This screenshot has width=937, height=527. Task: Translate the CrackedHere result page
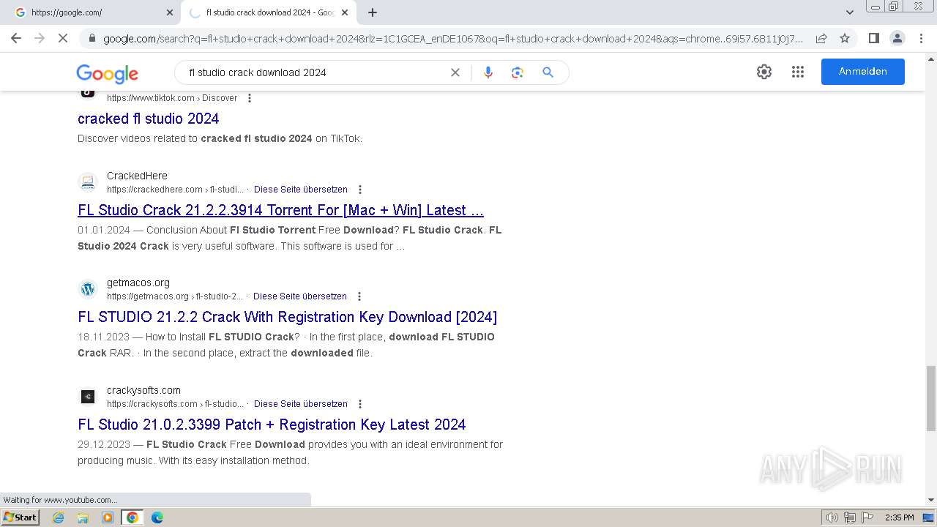301,190
